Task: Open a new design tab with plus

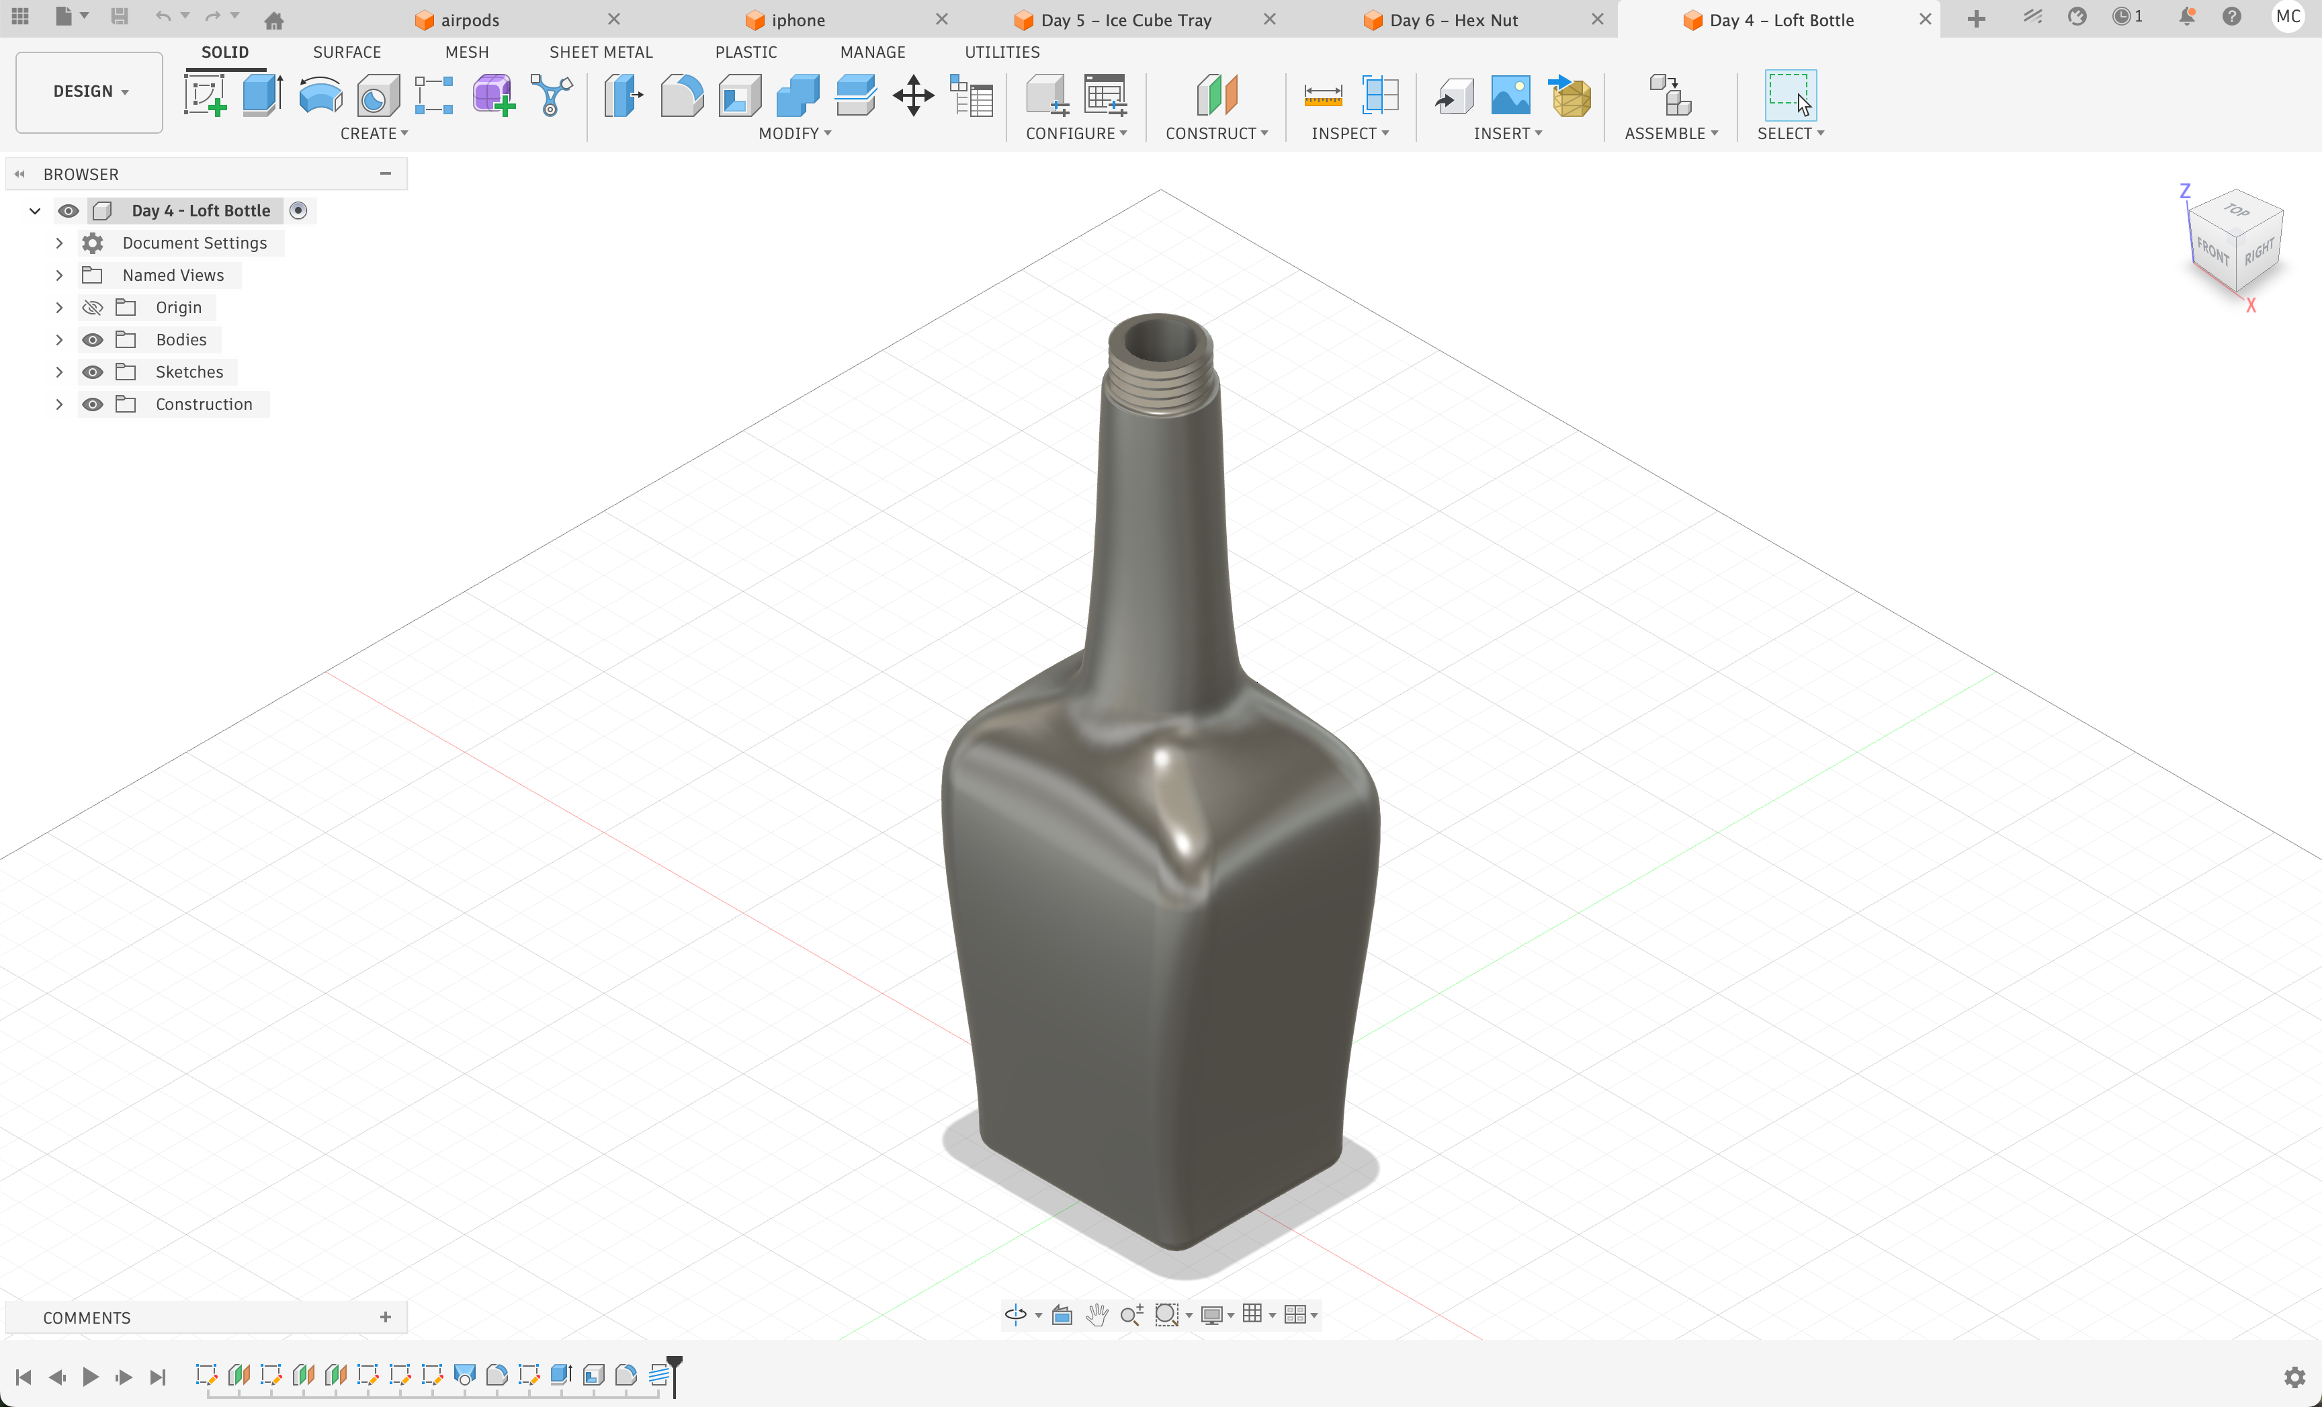Action: pos(1976,19)
